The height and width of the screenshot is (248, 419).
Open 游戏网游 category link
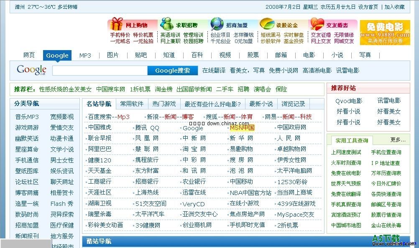pyautogui.click(x=27, y=128)
